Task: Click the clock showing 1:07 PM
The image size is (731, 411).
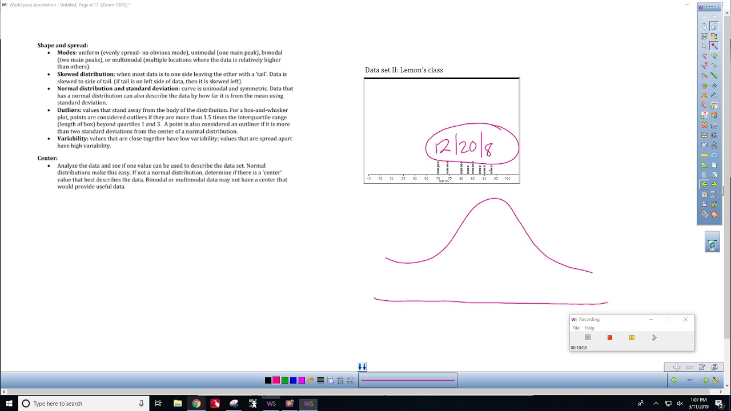Action: [698, 404]
